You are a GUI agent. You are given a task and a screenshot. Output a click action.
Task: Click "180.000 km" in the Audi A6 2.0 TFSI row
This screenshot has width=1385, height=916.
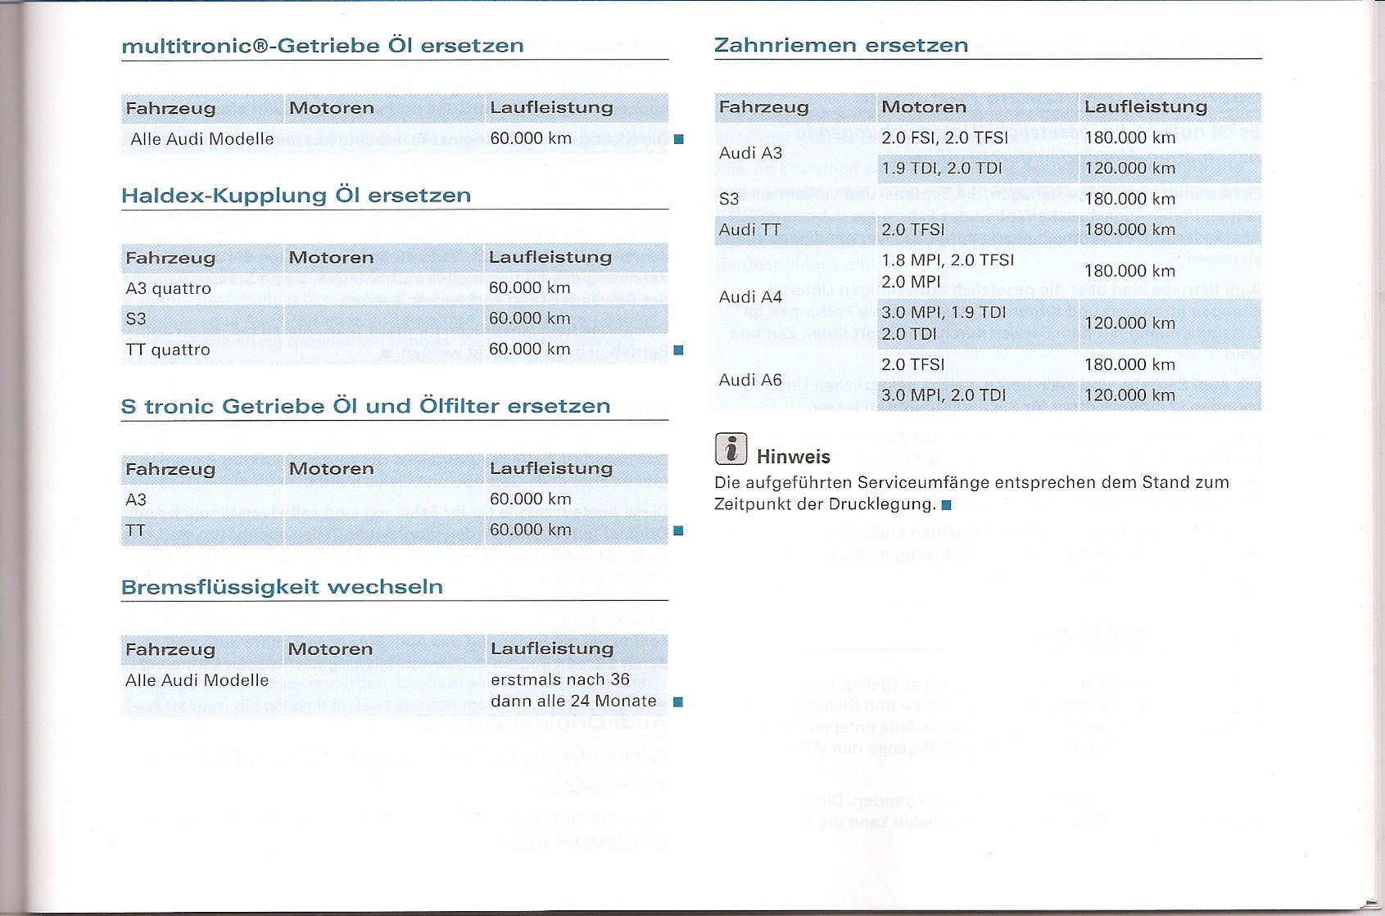[1130, 364]
